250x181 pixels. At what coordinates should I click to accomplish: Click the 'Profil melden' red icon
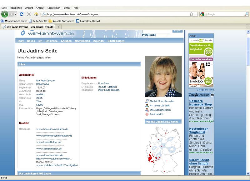coord(147,114)
